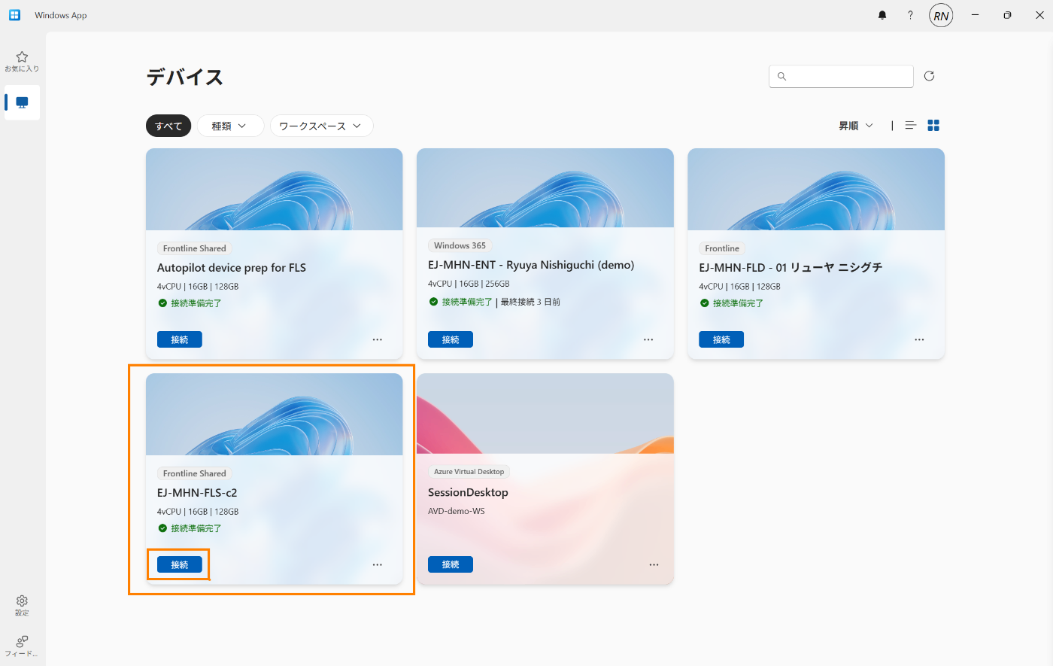Viewport: 1053px width, 666px height.
Task: Select the すべて filter pill
Action: coord(168,126)
